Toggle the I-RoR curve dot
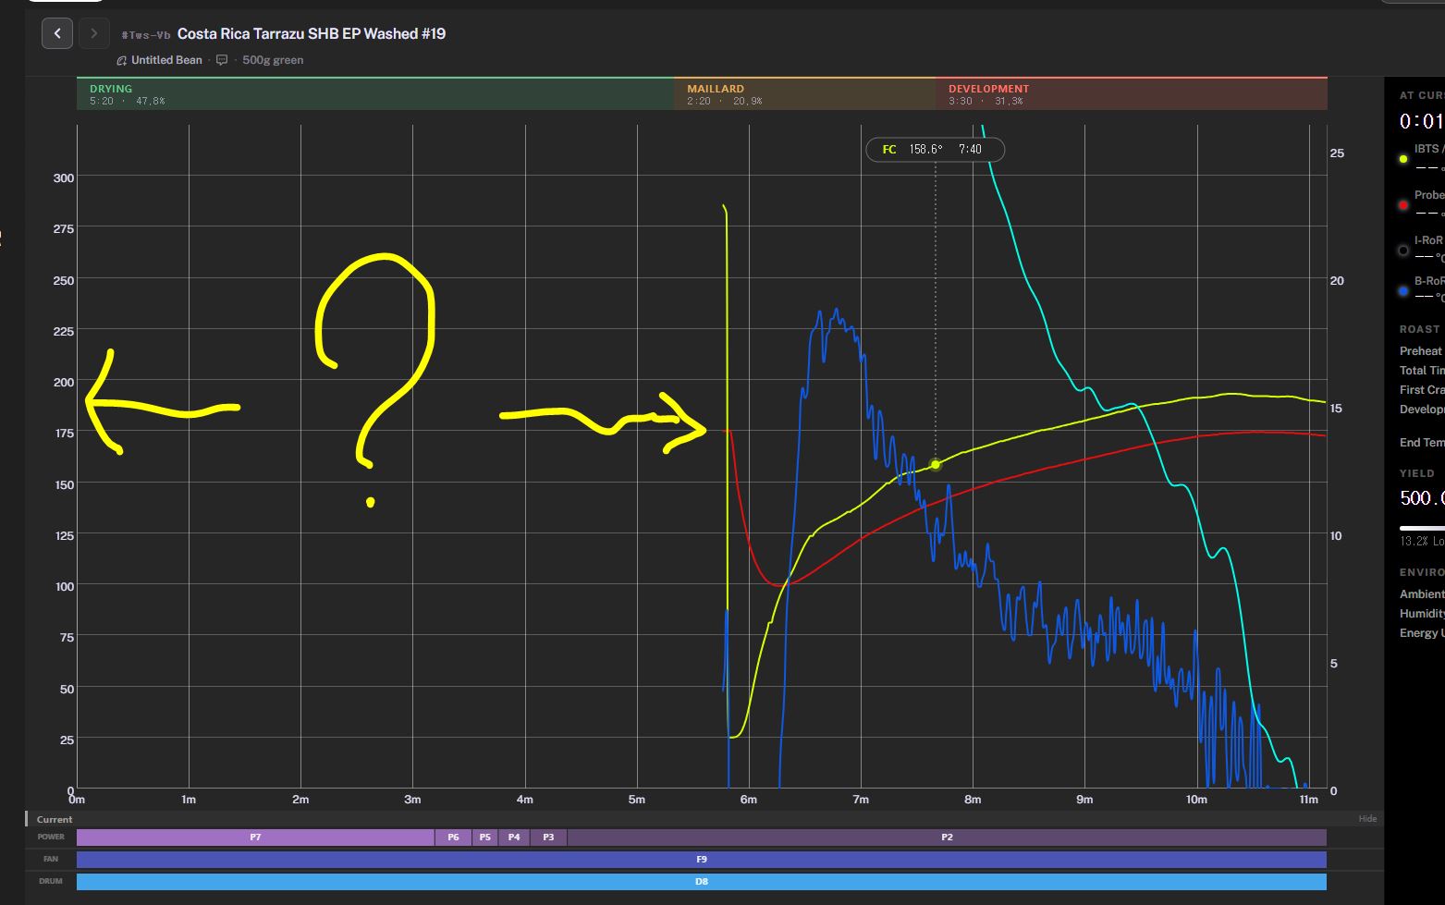The width and height of the screenshot is (1445, 905). point(1403,251)
